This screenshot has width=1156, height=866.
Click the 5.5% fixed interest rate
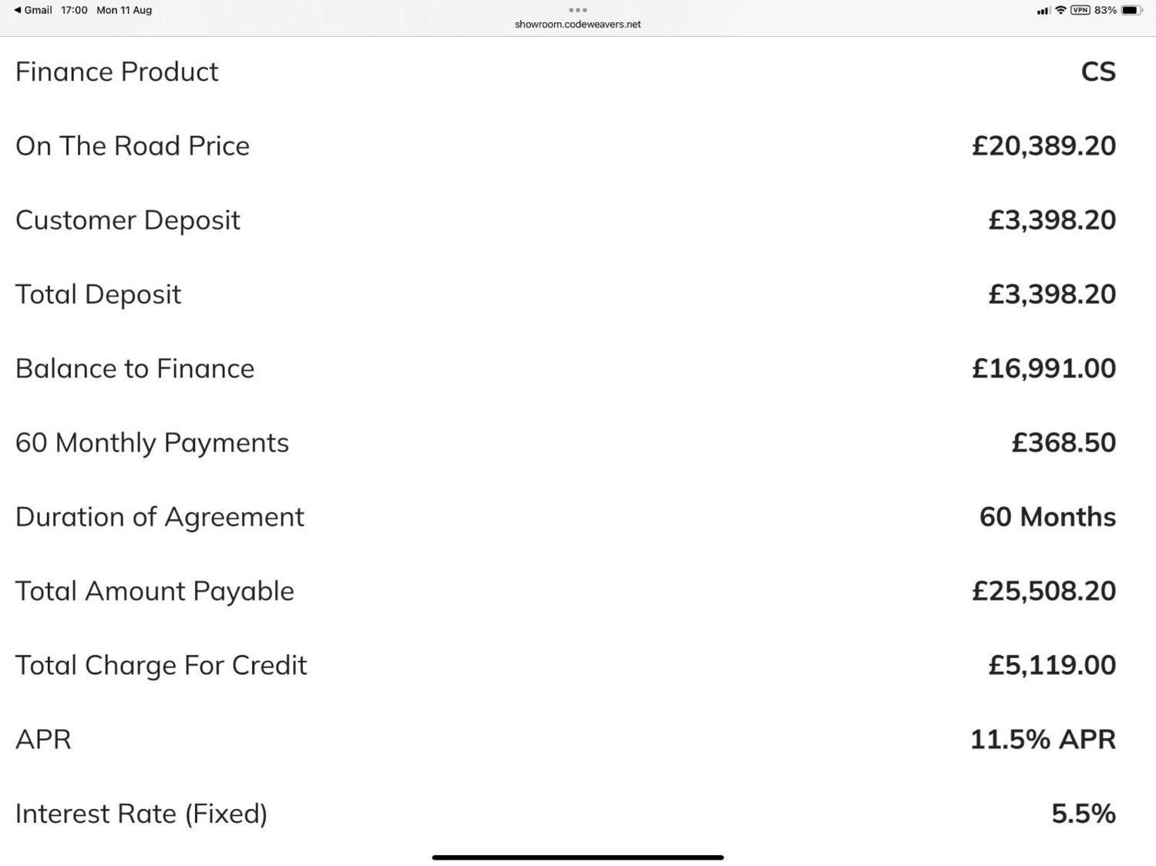coord(1083,814)
